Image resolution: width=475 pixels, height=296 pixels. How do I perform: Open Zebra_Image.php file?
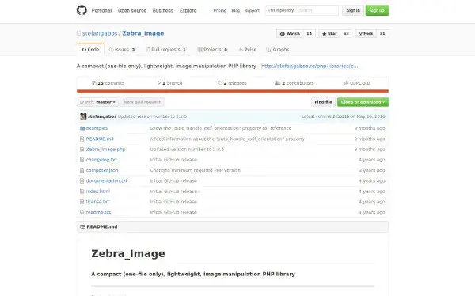pos(105,150)
